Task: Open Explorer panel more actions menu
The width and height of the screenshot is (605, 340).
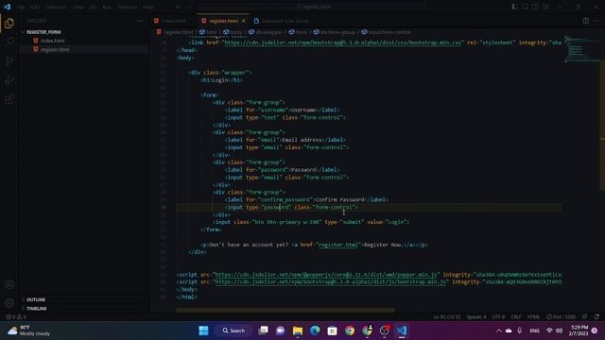Action: pyautogui.click(x=140, y=21)
